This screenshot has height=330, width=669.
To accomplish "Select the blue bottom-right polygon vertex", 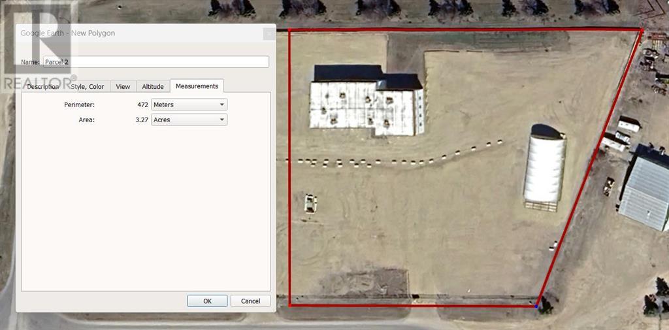I will [x=536, y=305].
